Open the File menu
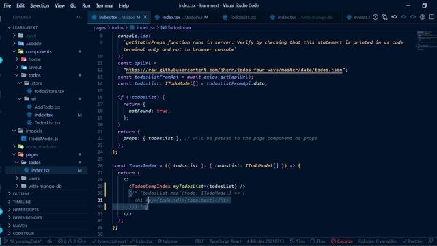This screenshot has width=437, height=246. pyautogui.click(x=8, y=5)
